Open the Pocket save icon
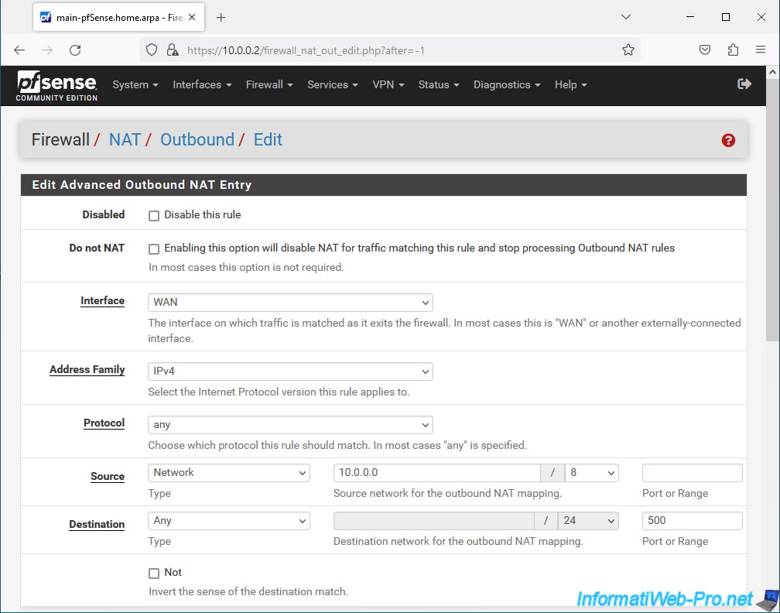Image resolution: width=780 pixels, height=613 pixels. tap(705, 50)
